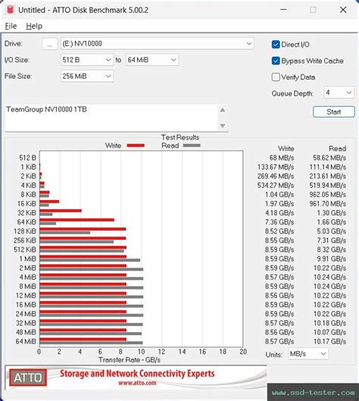Open the File Size dropdown 256 MiB

87,77
